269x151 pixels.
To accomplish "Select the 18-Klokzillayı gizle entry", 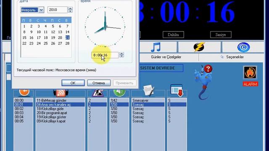I will (60, 109).
